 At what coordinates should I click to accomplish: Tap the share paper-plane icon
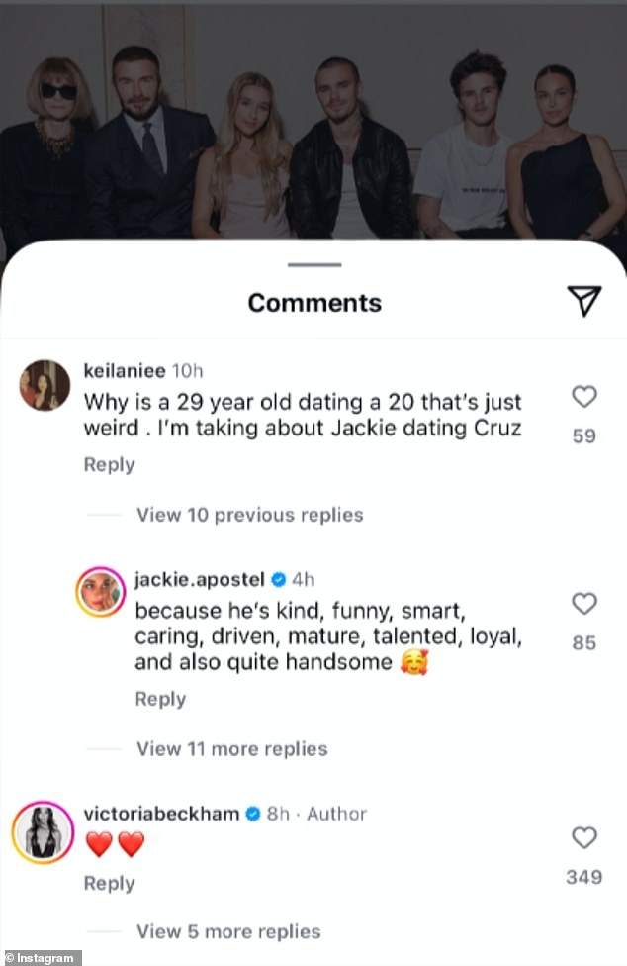point(585,301)
